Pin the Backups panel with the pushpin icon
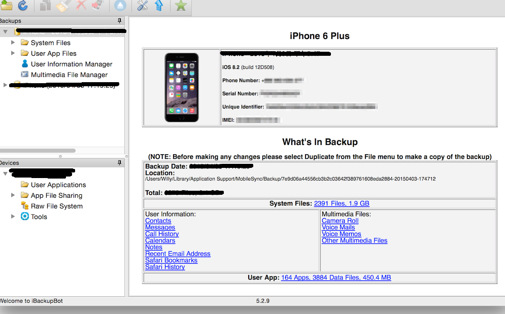The image size is (505, 314). (x=119, y=21)
